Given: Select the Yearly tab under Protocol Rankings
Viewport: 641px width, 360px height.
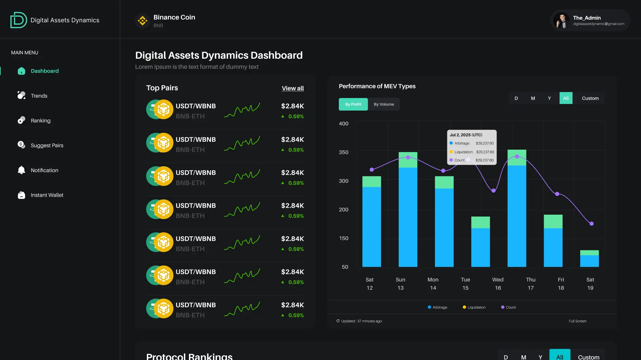Looking at the screenshot, I should 541,357.
